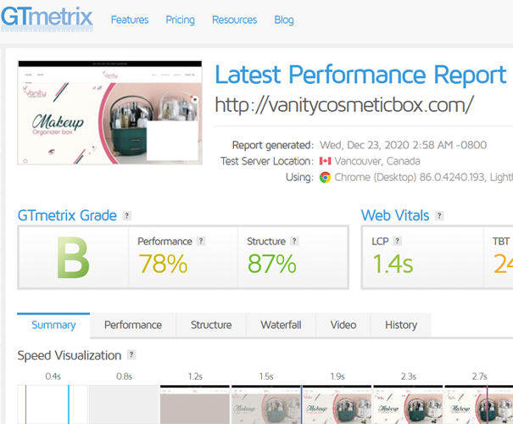The image size is (513, 424).
Task: Click the 1.5s filmstrip frame
Action: 266,404
